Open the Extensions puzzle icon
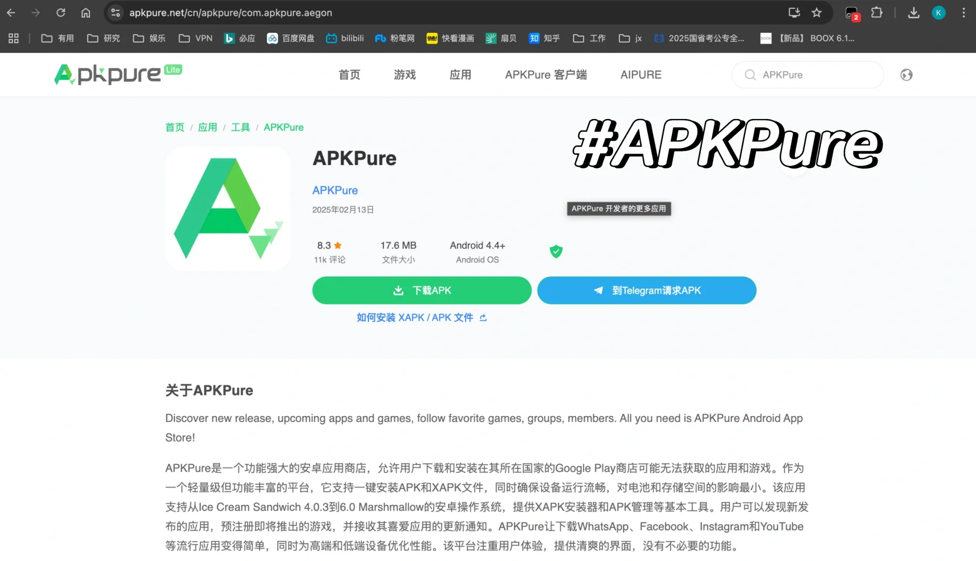The width and height of the screenshot is (976, 561). (877, 12)
